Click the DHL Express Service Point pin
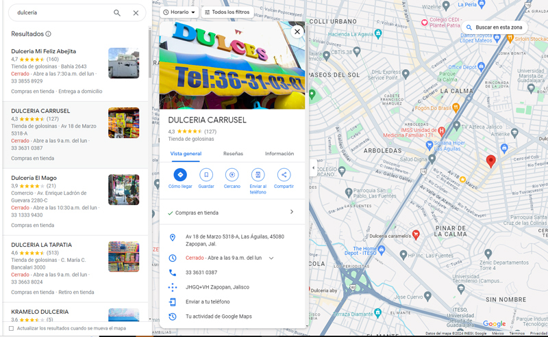Image resolution: width=548 pixels, height=337 pixels. (x=406, y=74)
